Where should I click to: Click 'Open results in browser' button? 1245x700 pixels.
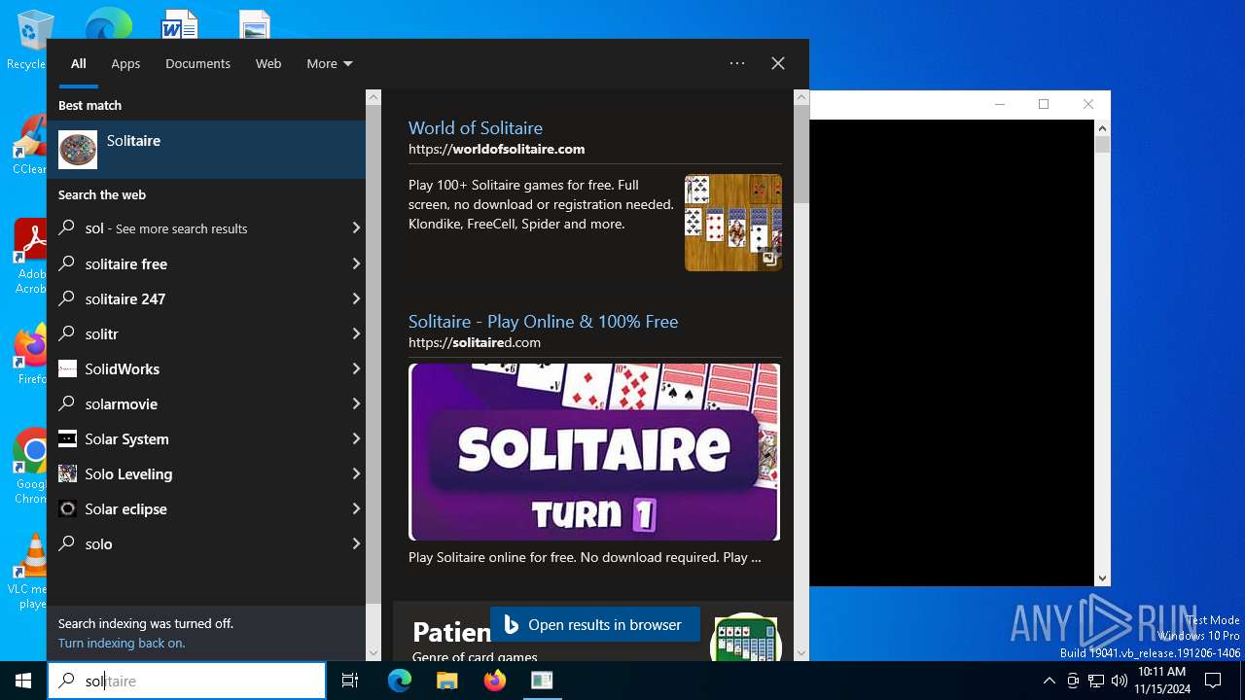click(x=595, y=624)
